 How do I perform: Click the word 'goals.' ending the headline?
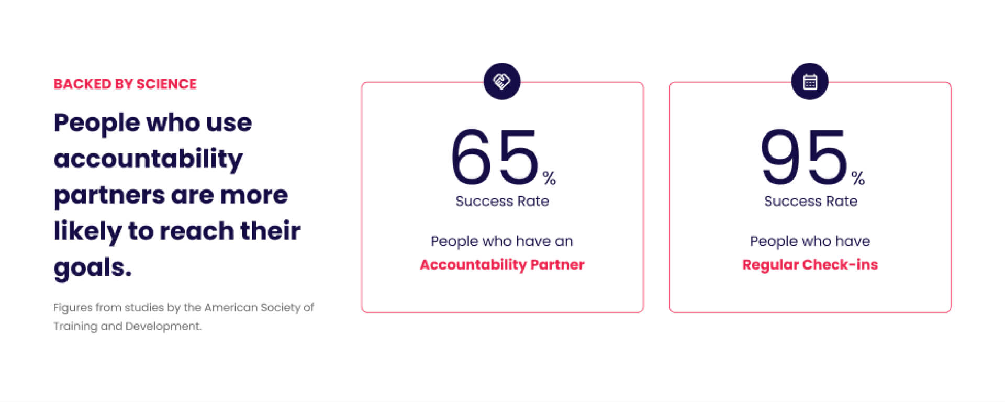pyautogui.click(x=93, y=267)
